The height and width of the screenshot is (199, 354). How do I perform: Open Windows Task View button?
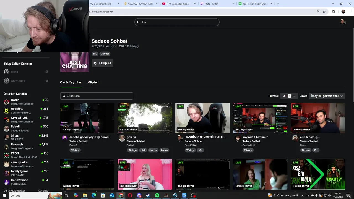66,195
